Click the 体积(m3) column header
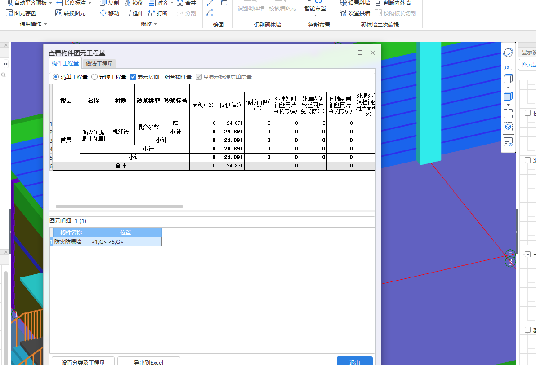Screen dimensions: 536x365 pos(230,105)
